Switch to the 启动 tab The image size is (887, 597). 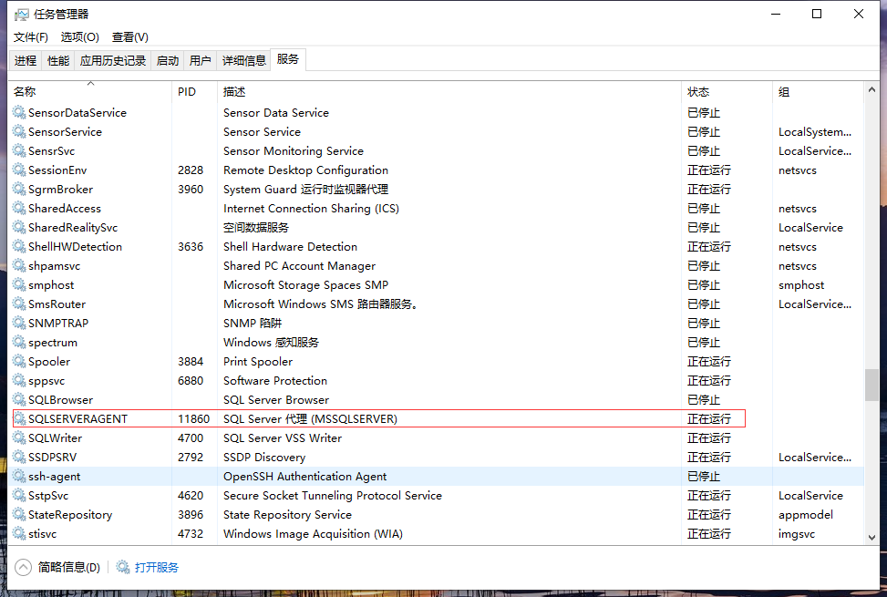(x=168, y=60)
